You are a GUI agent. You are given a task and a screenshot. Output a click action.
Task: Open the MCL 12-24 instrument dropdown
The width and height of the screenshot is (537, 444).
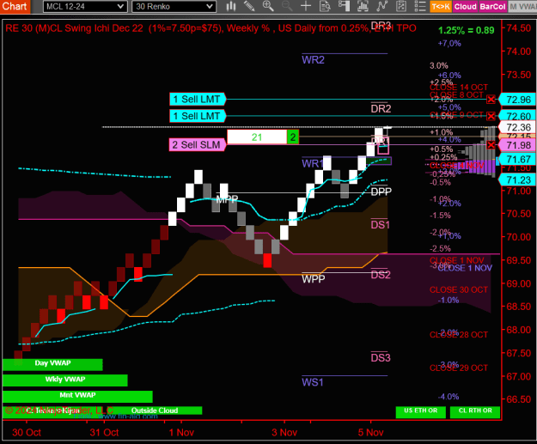[85, 7]
